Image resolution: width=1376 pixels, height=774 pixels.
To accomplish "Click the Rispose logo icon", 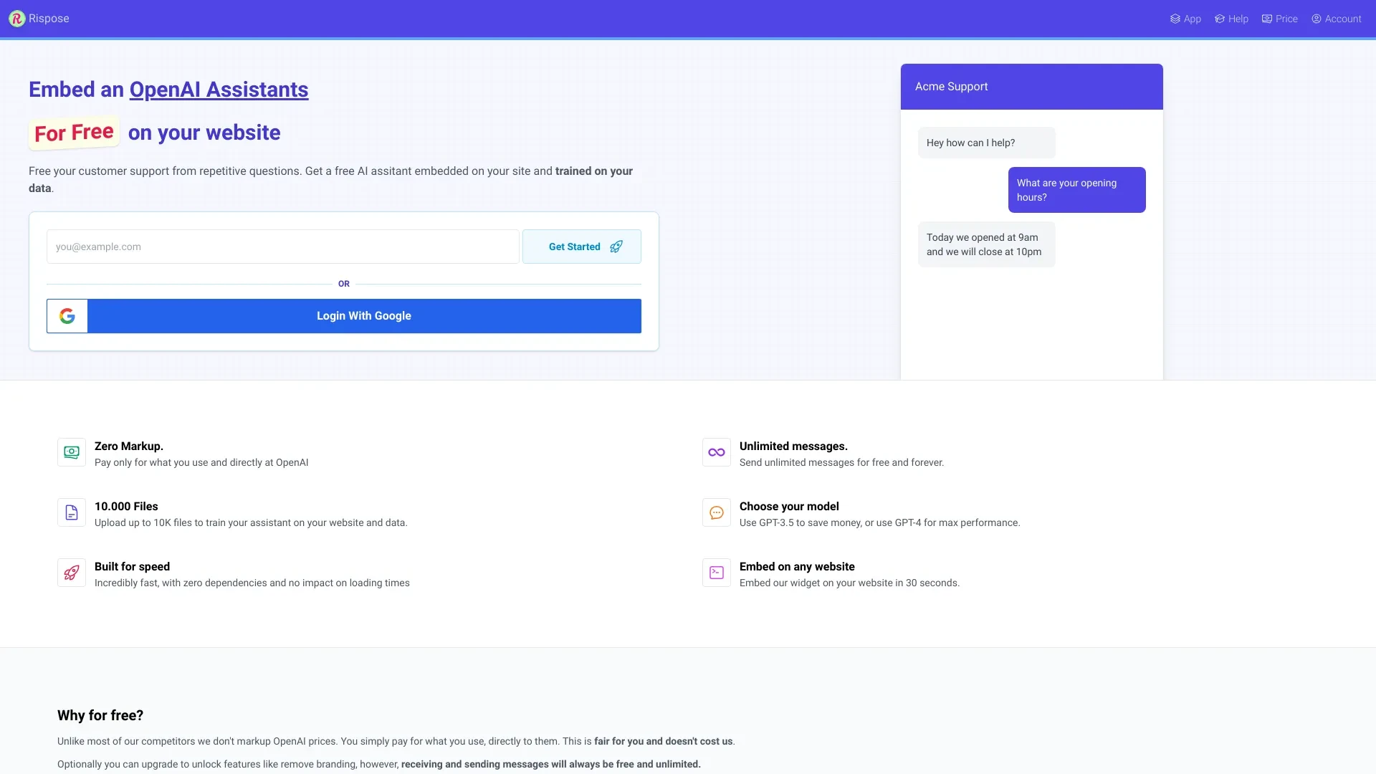I will [x=18, y=19].
